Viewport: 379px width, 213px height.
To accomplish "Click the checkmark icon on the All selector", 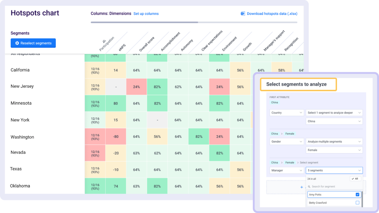I will (x=352, y=179).
